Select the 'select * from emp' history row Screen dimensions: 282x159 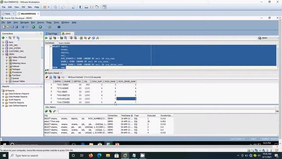point(109,121)
